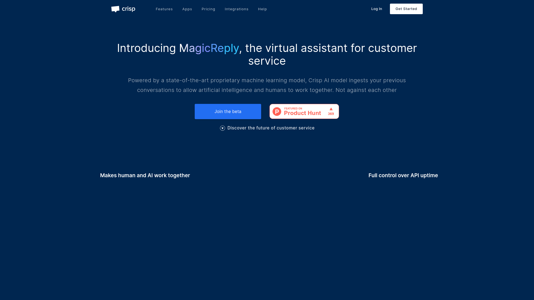Click the highlighted MagicReply text

[209, 48]
